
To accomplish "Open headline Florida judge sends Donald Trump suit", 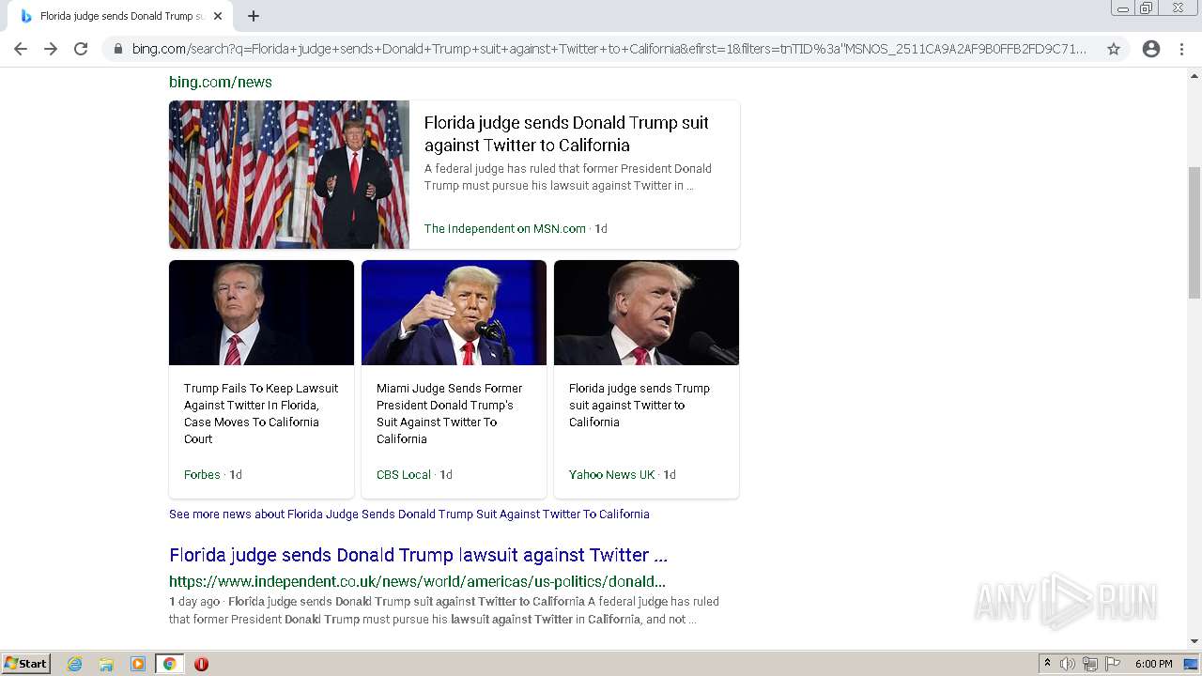I will click(566, 133).
